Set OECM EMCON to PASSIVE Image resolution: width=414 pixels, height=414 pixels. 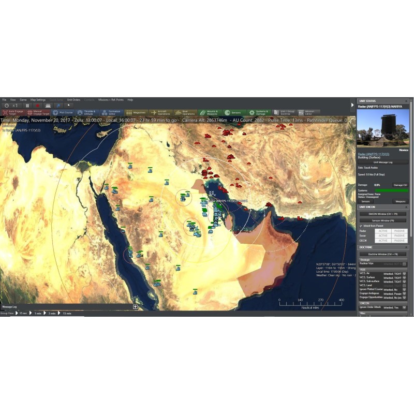[399, 241]
